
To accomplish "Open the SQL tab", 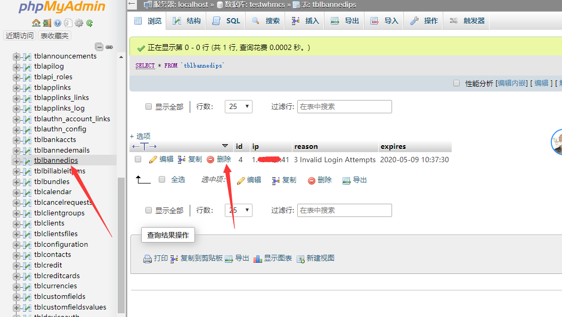I will 226,21.
